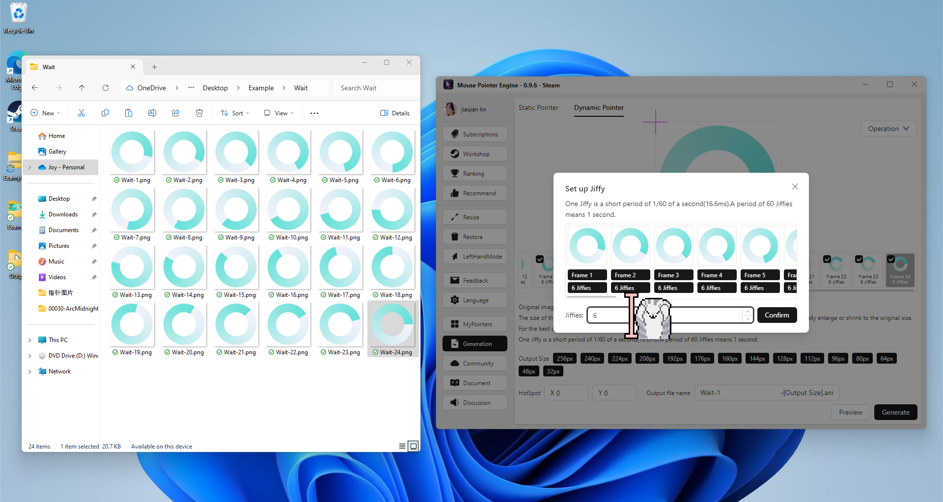Expand the This PC tree node
Viewport: 943px width, 502px height.
pyautogui.click(x=30, y=340)
